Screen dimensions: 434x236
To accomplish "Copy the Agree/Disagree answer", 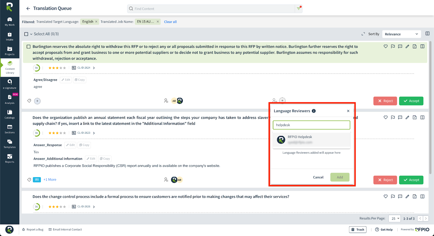I will (80, 80).
